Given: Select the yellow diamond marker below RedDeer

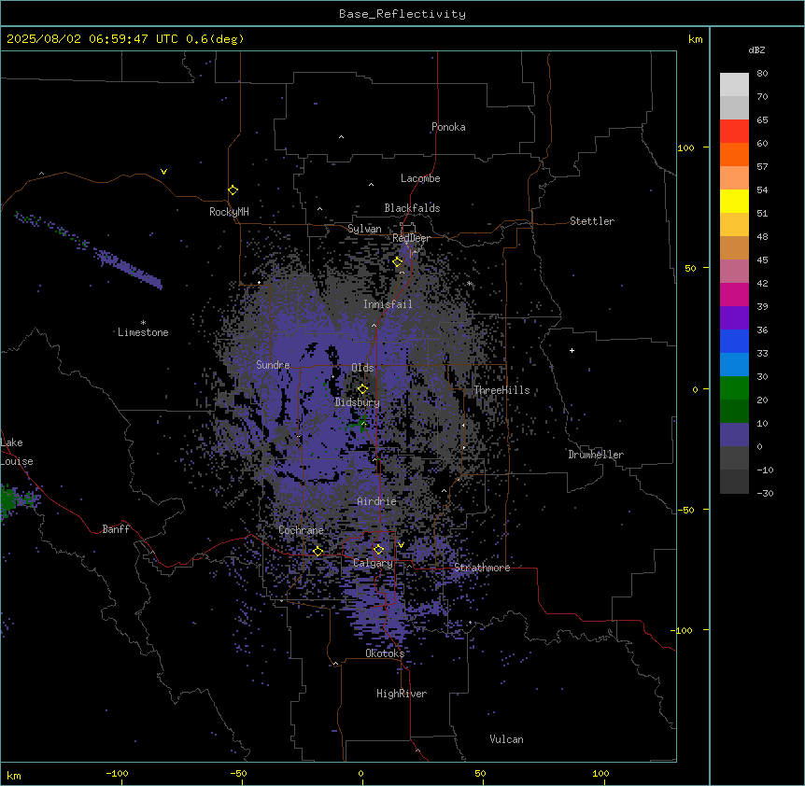Looking at the screenshot, I should [x=398, y=262].
